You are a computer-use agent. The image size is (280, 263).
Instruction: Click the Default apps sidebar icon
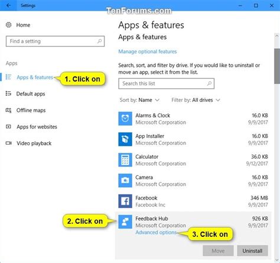8,94
